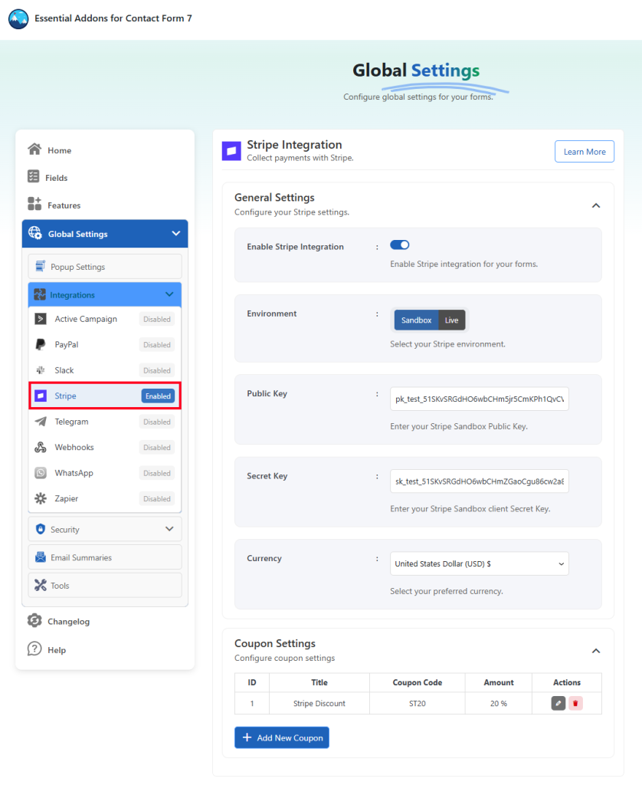Screen dimensions: 642x785
Task: Click the Webhooks Disabled status badge
Action: pyautogui.click(x=157, y=447)
